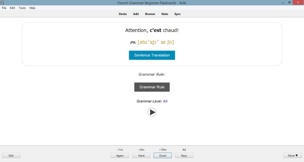
Task: Reveal the Grammar Rule
Action: 152,87
